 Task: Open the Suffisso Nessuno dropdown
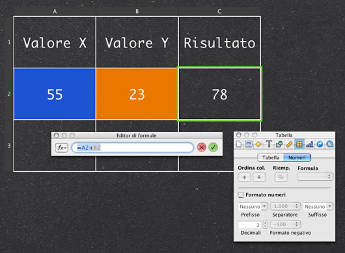318,206
